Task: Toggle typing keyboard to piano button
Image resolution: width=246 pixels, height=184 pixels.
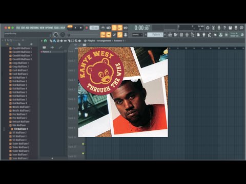Action: [103, 35]
